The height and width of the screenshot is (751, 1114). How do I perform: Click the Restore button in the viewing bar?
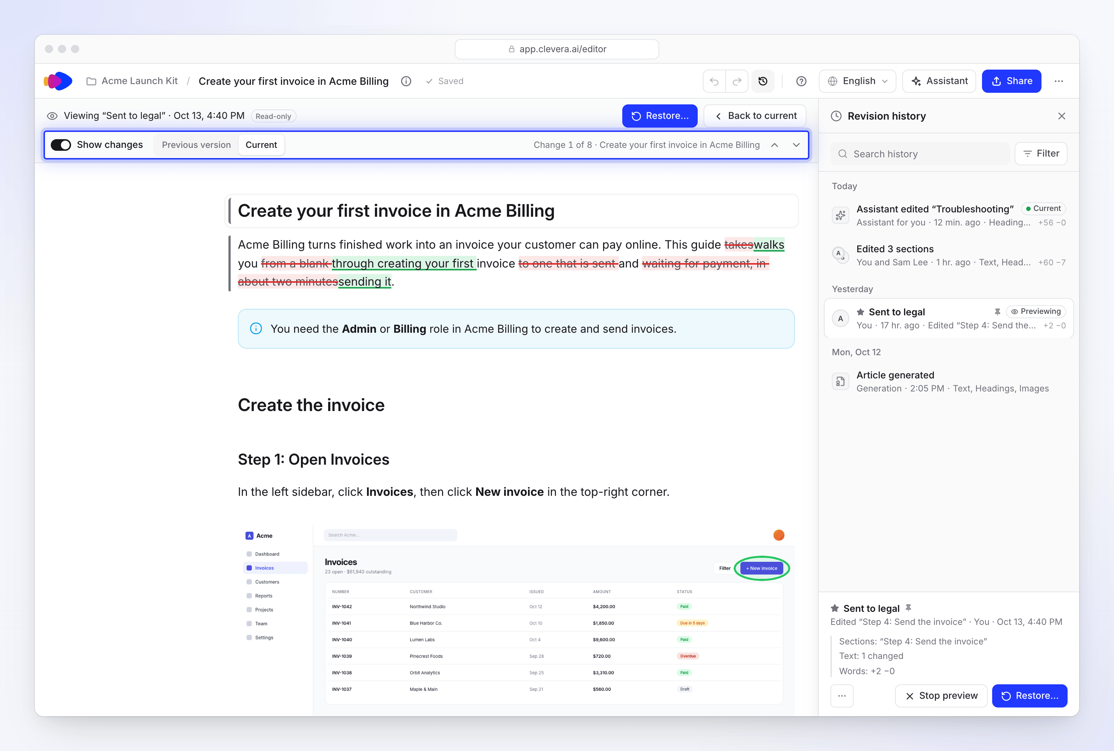point(660,116)
